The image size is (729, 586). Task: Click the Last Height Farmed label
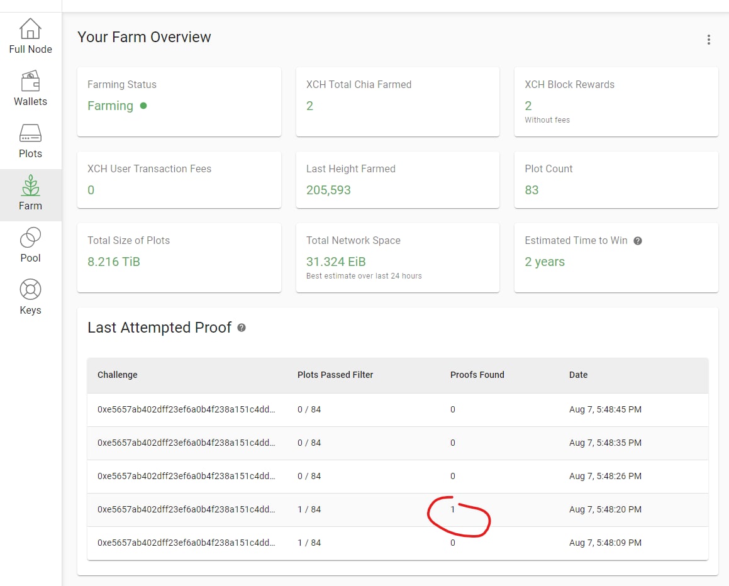350,169
